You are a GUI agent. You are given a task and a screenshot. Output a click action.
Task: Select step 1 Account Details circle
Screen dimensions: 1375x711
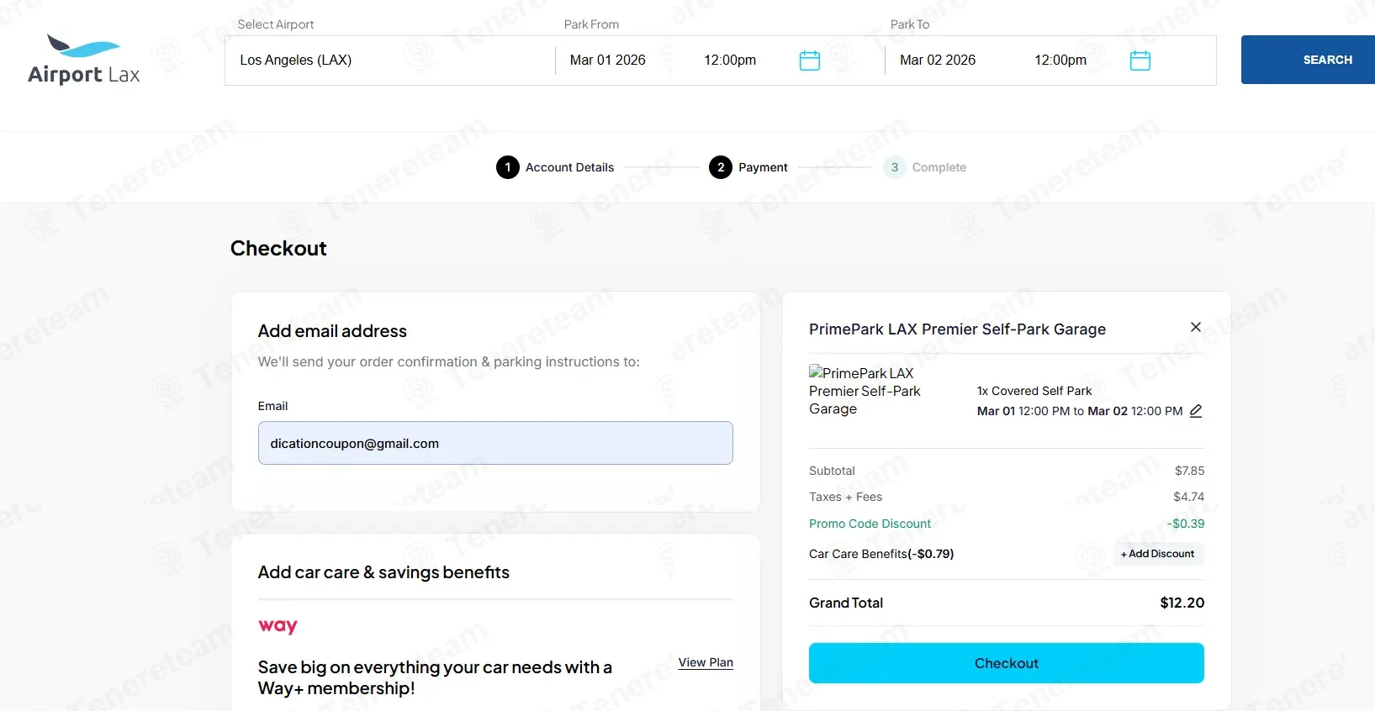[x=507, y=167]
